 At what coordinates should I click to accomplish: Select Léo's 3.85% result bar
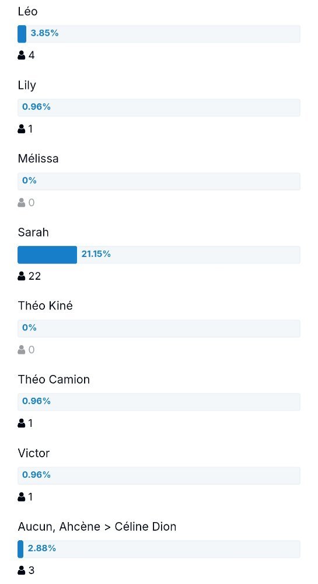click(159, 34)
